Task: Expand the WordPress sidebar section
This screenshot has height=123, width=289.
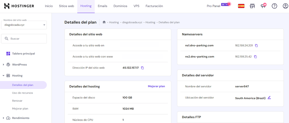Action: (x=3, y=65)
